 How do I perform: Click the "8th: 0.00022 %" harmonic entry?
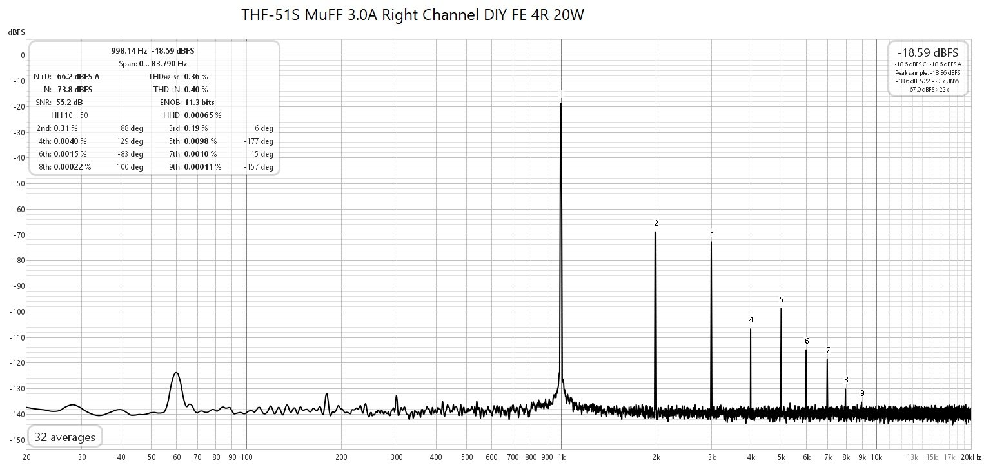(64, 166)
